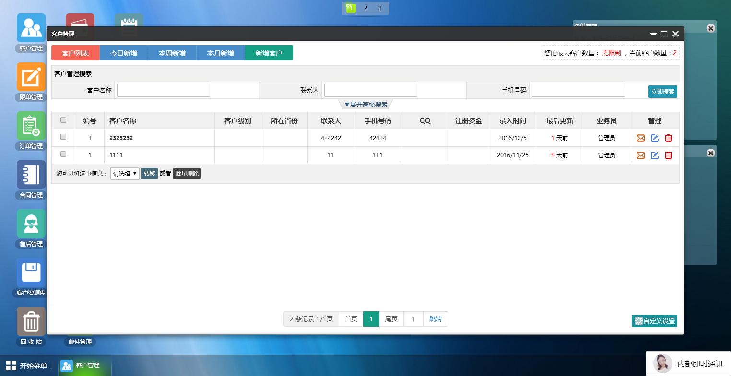Click the 转移 button
The width and height of the screenshot is (731, 376).
[150, 174]
